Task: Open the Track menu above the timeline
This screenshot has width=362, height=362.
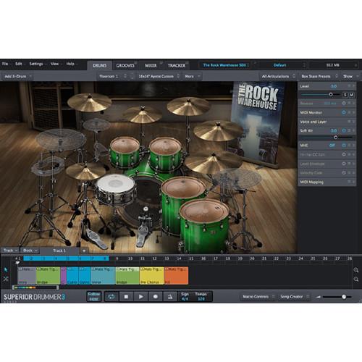Action: (10, 251)
